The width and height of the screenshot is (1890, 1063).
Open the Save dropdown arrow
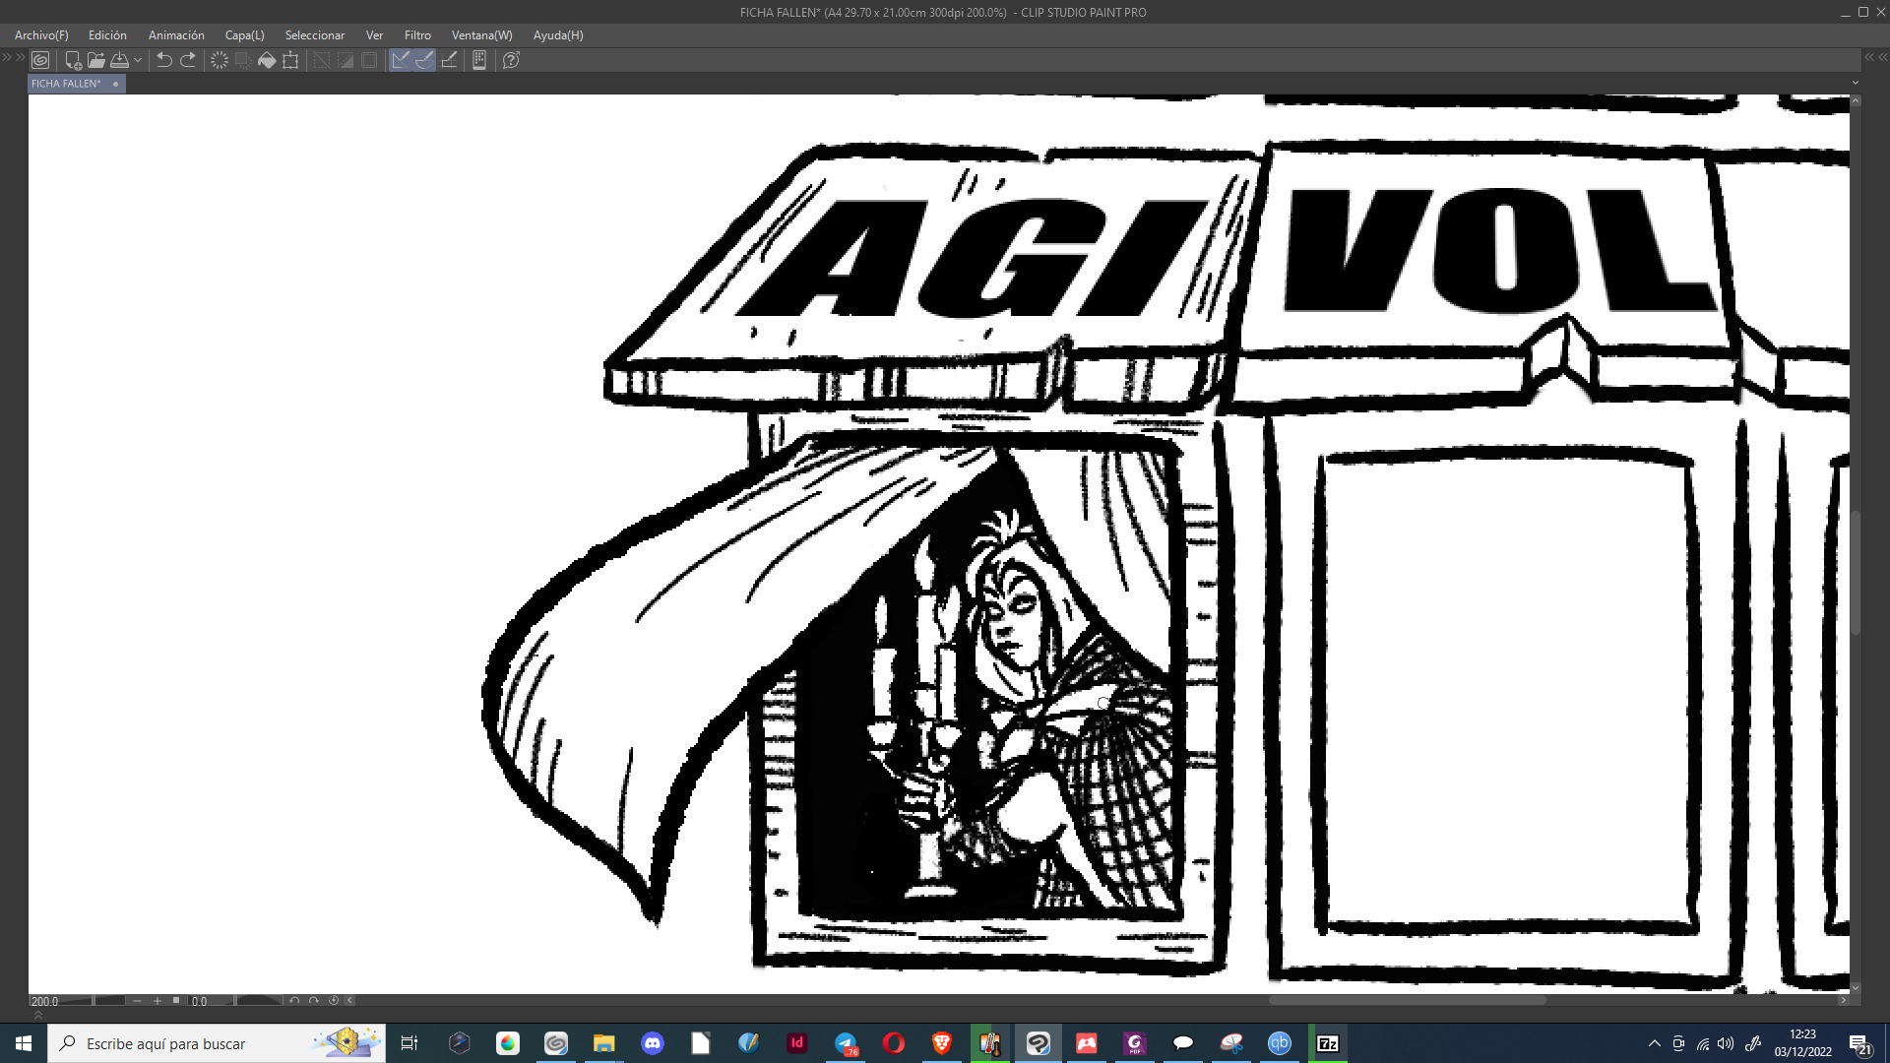(x=138, y=60)
